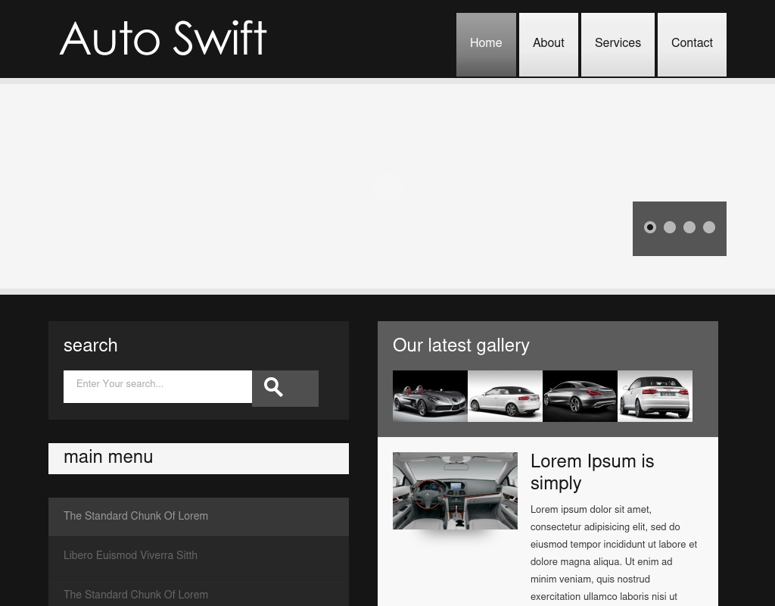View the white convertible side-view thumbnail
Screen dimensions: 775x606
click(505, 395)
